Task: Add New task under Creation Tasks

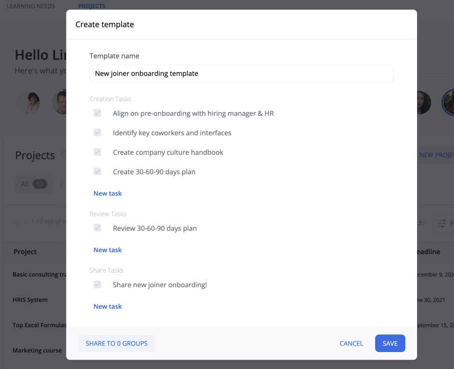Action: pos(108,193)
